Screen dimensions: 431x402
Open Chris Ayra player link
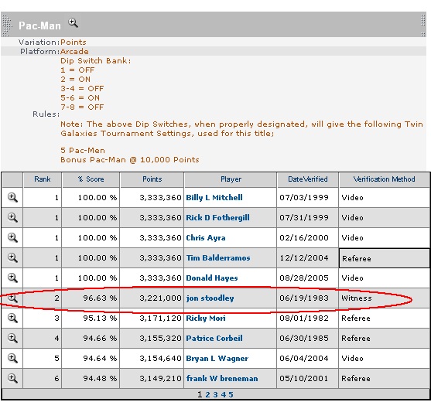tap(206, 237)
